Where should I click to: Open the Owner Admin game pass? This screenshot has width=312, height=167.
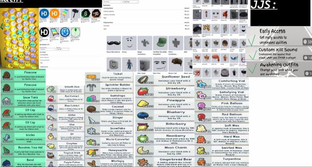click(x=55, y=14)
